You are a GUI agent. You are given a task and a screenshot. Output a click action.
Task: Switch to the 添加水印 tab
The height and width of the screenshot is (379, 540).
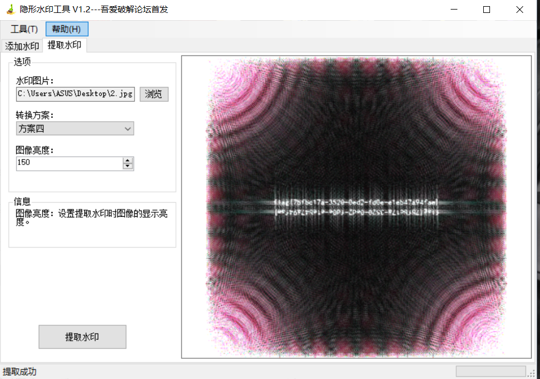click(22, 46)
